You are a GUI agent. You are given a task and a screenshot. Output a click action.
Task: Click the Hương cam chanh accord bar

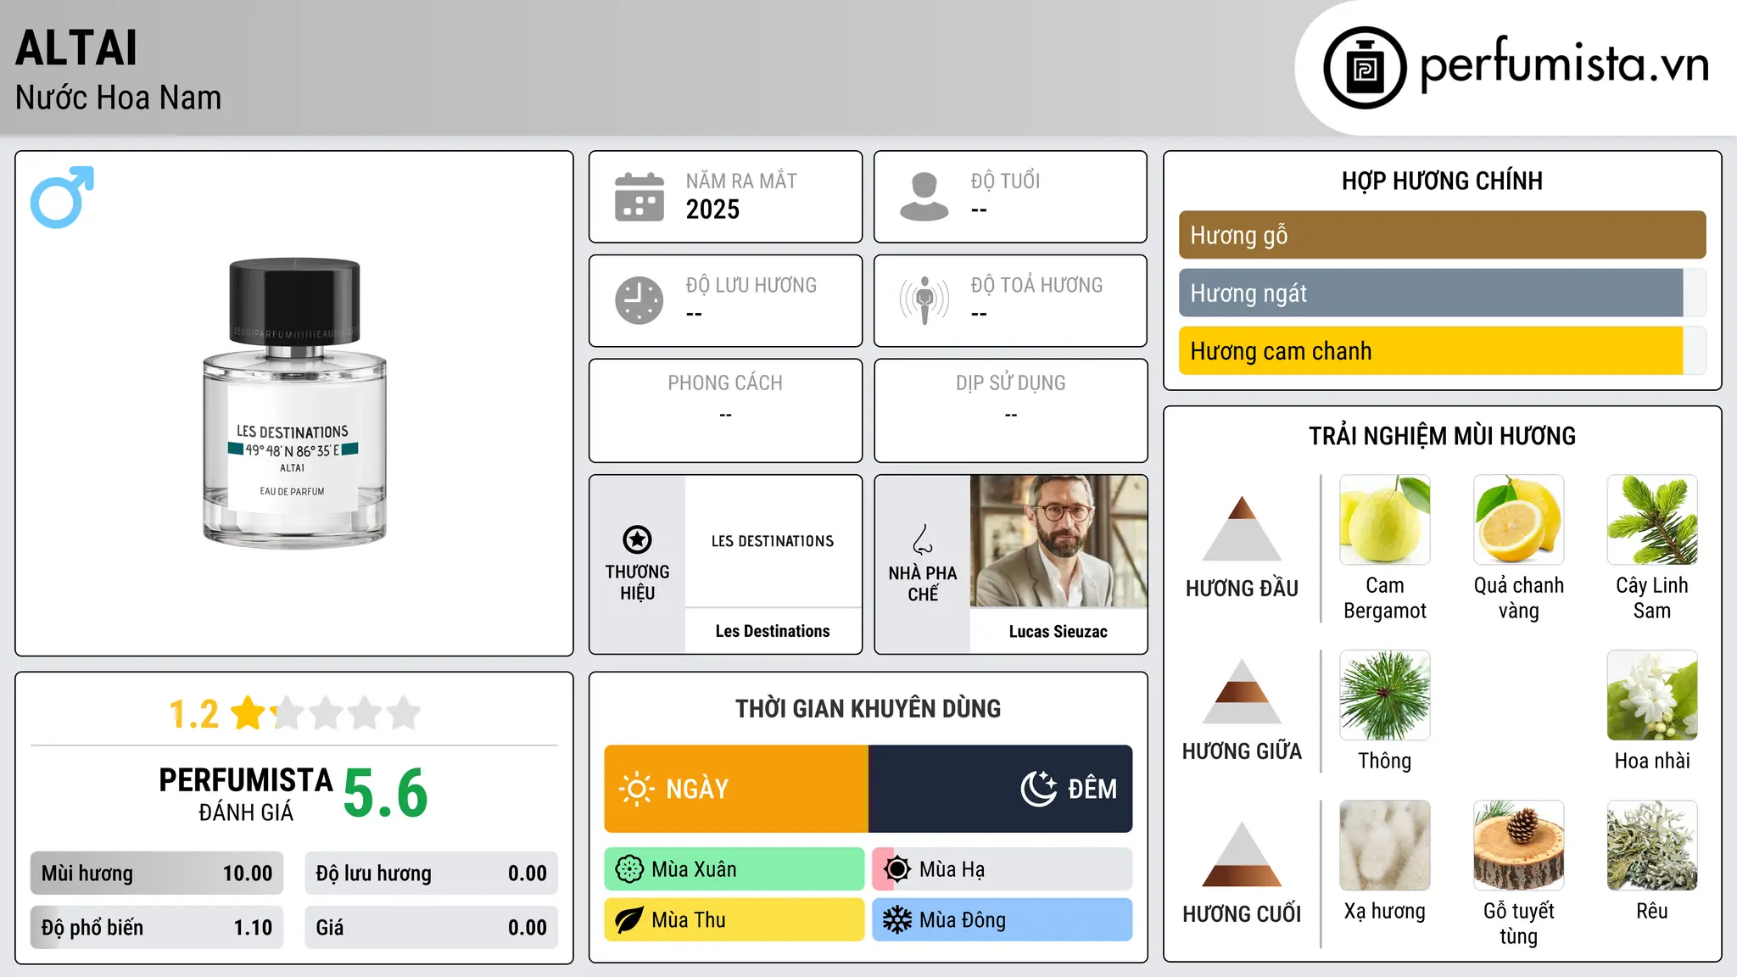pyautogui.click(x=1442, y=351)
